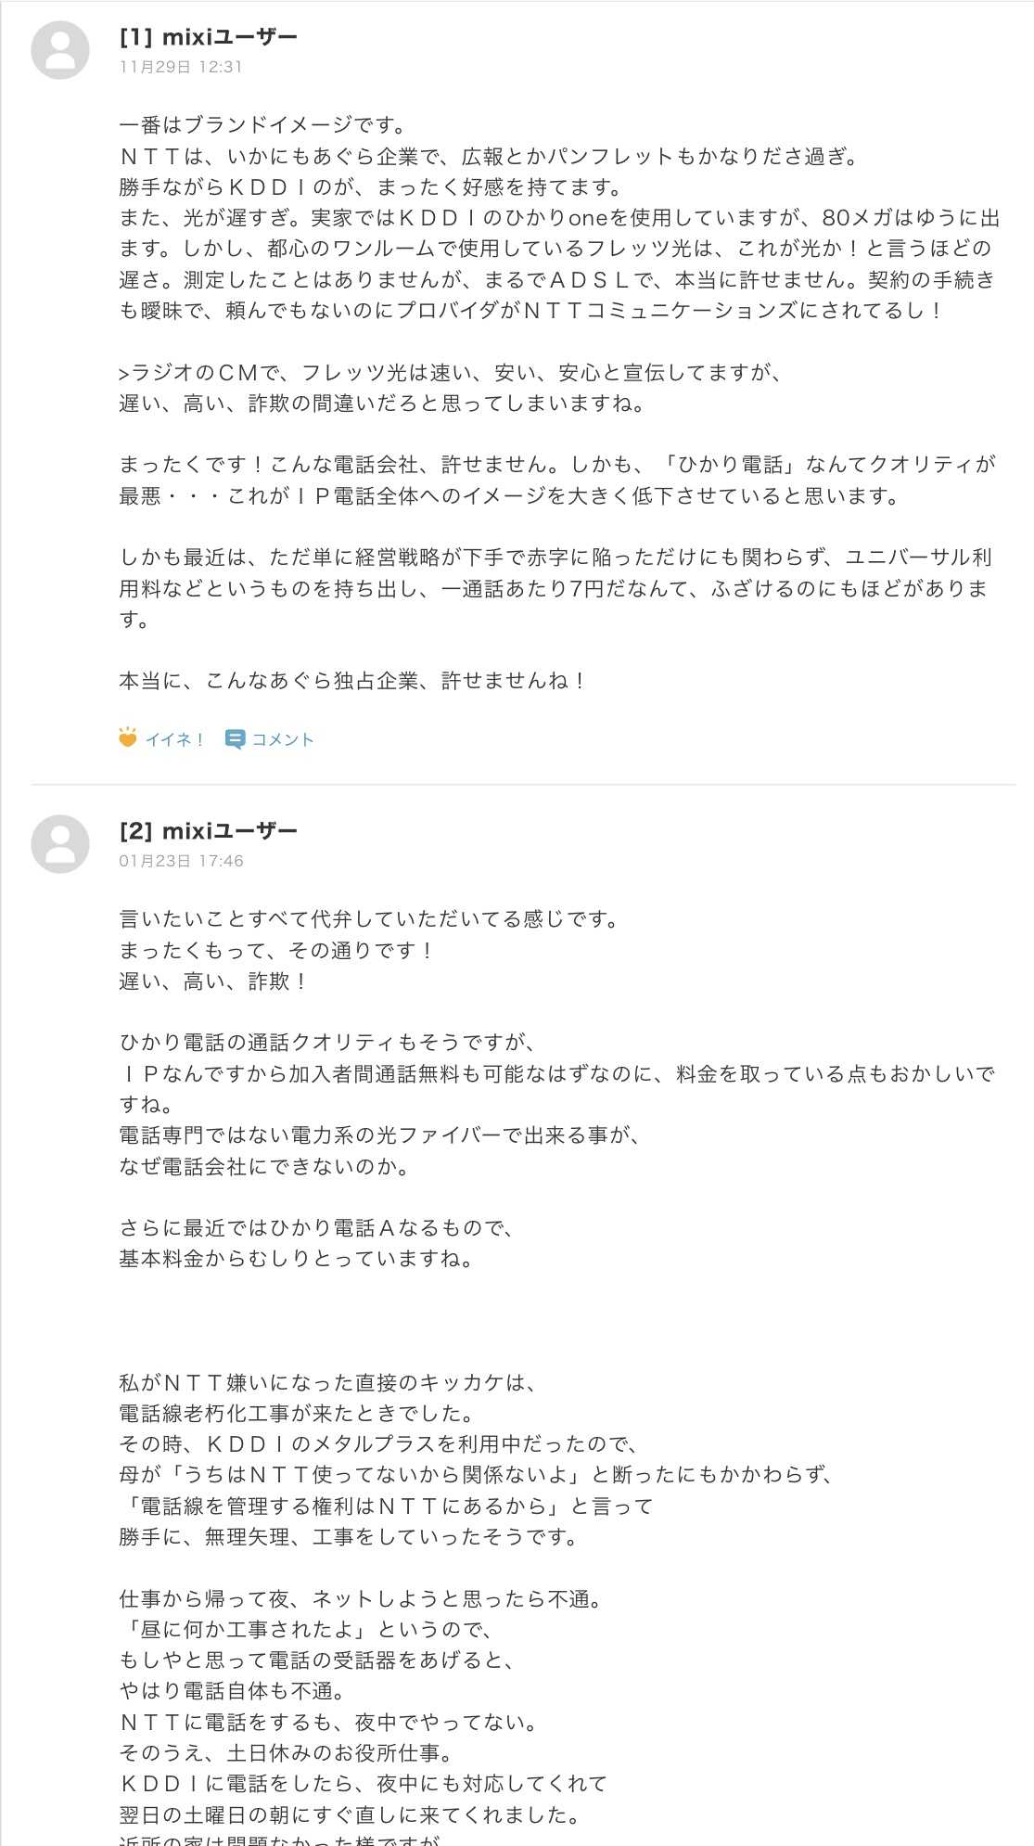
Task: Click the avatar of comment [1]
Action: pos(60,50)
